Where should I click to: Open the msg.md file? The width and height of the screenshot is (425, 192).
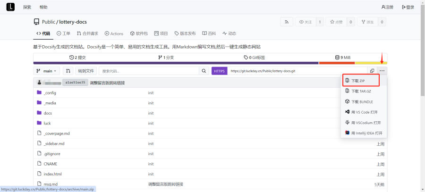click(51, 184)
